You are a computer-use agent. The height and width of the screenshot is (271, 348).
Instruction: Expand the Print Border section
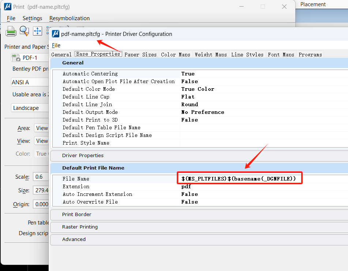199,215
